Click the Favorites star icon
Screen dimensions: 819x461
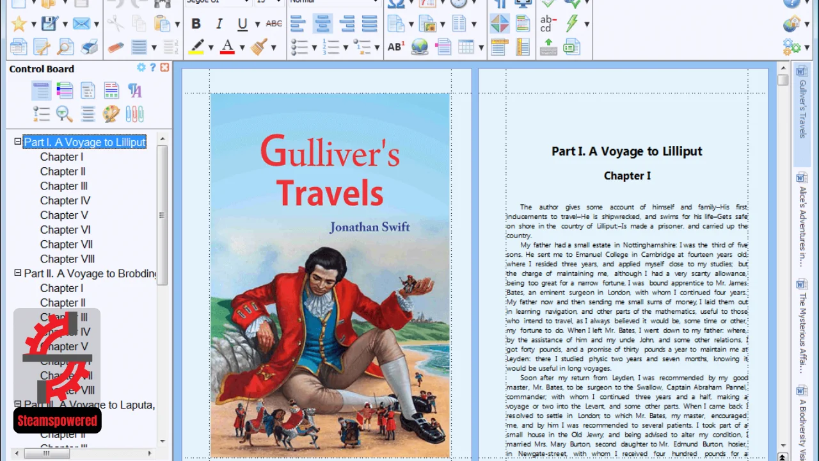pos(19,24)
